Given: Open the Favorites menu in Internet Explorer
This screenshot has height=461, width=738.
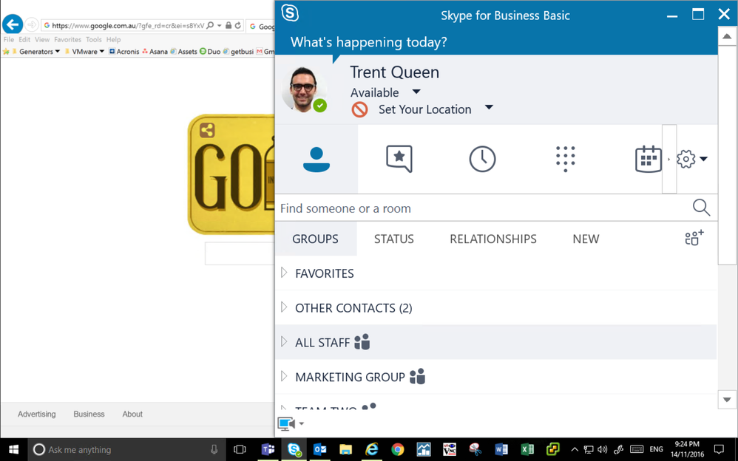Looking at the screenshot, I should [x=67, y=39].
